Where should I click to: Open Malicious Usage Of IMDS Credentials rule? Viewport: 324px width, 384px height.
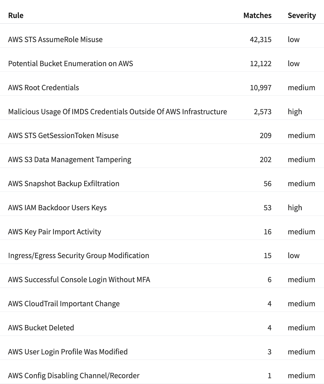[x=117, y=112]
